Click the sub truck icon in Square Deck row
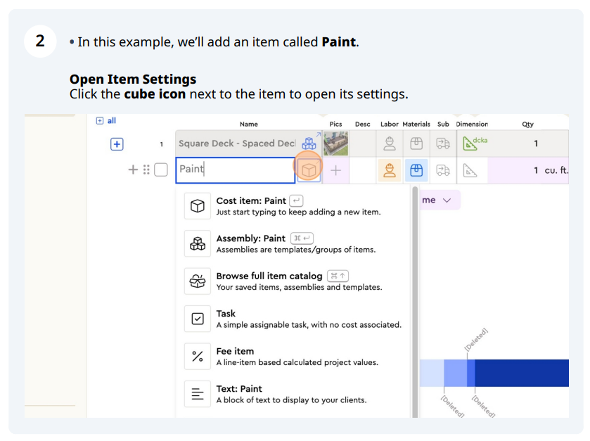 443,143
